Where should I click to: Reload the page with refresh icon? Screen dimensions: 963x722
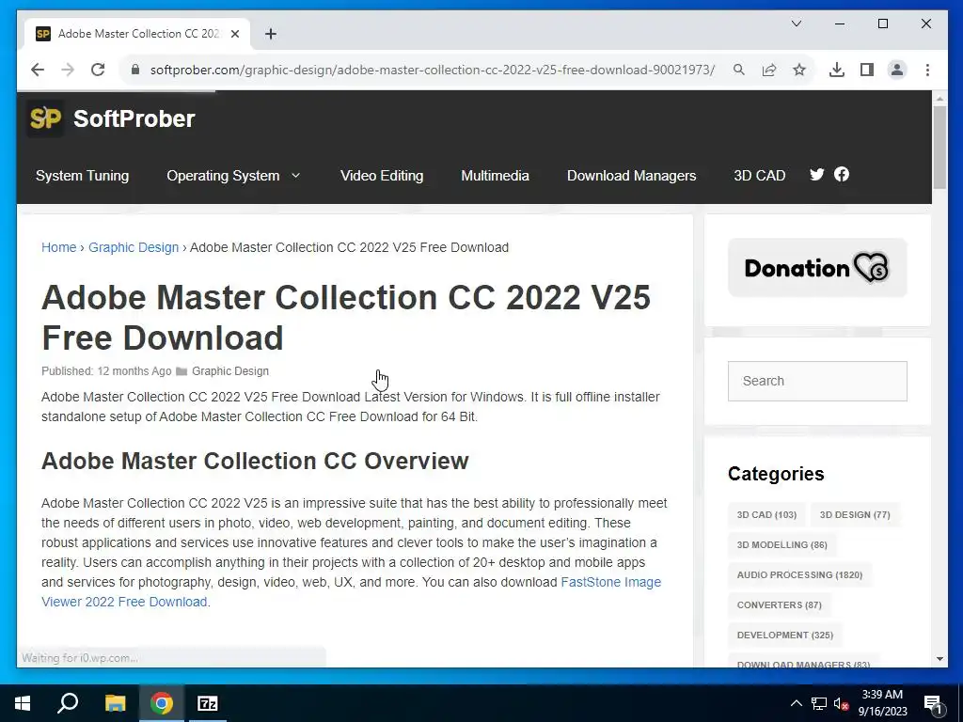tap(98, 70)
